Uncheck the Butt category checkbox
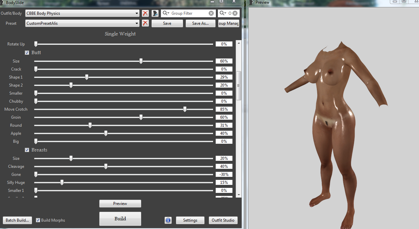The image size is (419, 229). (x=27, y=52)
